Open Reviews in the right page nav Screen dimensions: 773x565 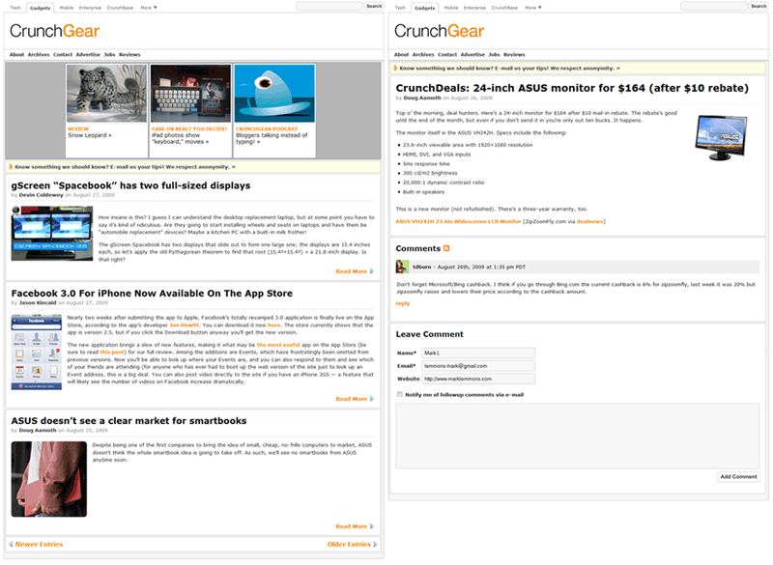[514, 55]
